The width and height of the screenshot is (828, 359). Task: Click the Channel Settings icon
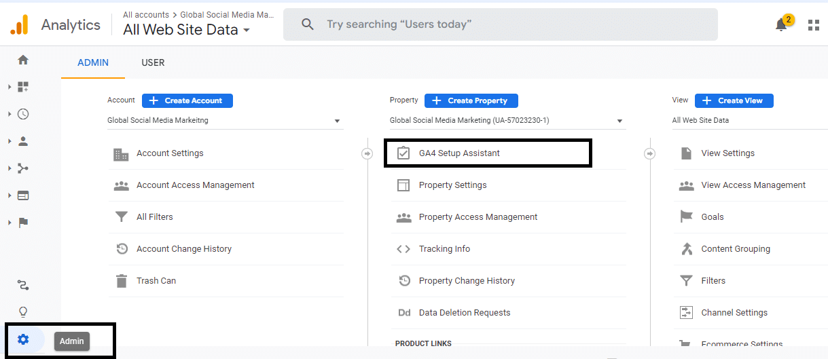coord(687,313)
